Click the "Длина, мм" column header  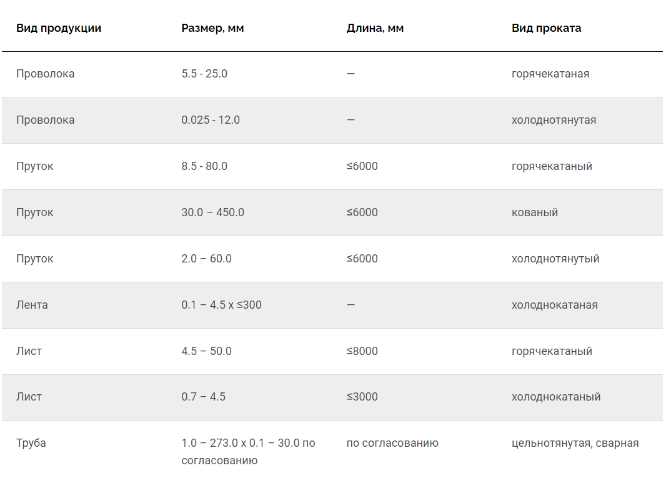pos(375,28)
